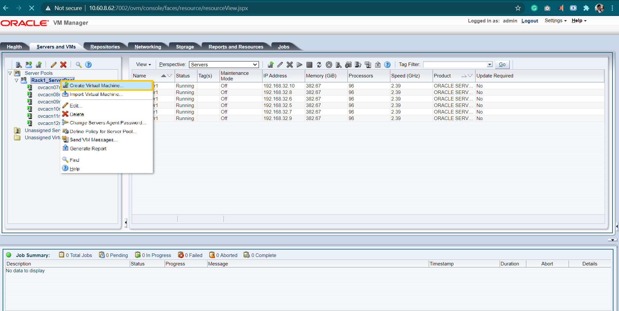Screen dimensions: 619x311
Task: Choose Delete in the context menu
Action: click(107, 114)
